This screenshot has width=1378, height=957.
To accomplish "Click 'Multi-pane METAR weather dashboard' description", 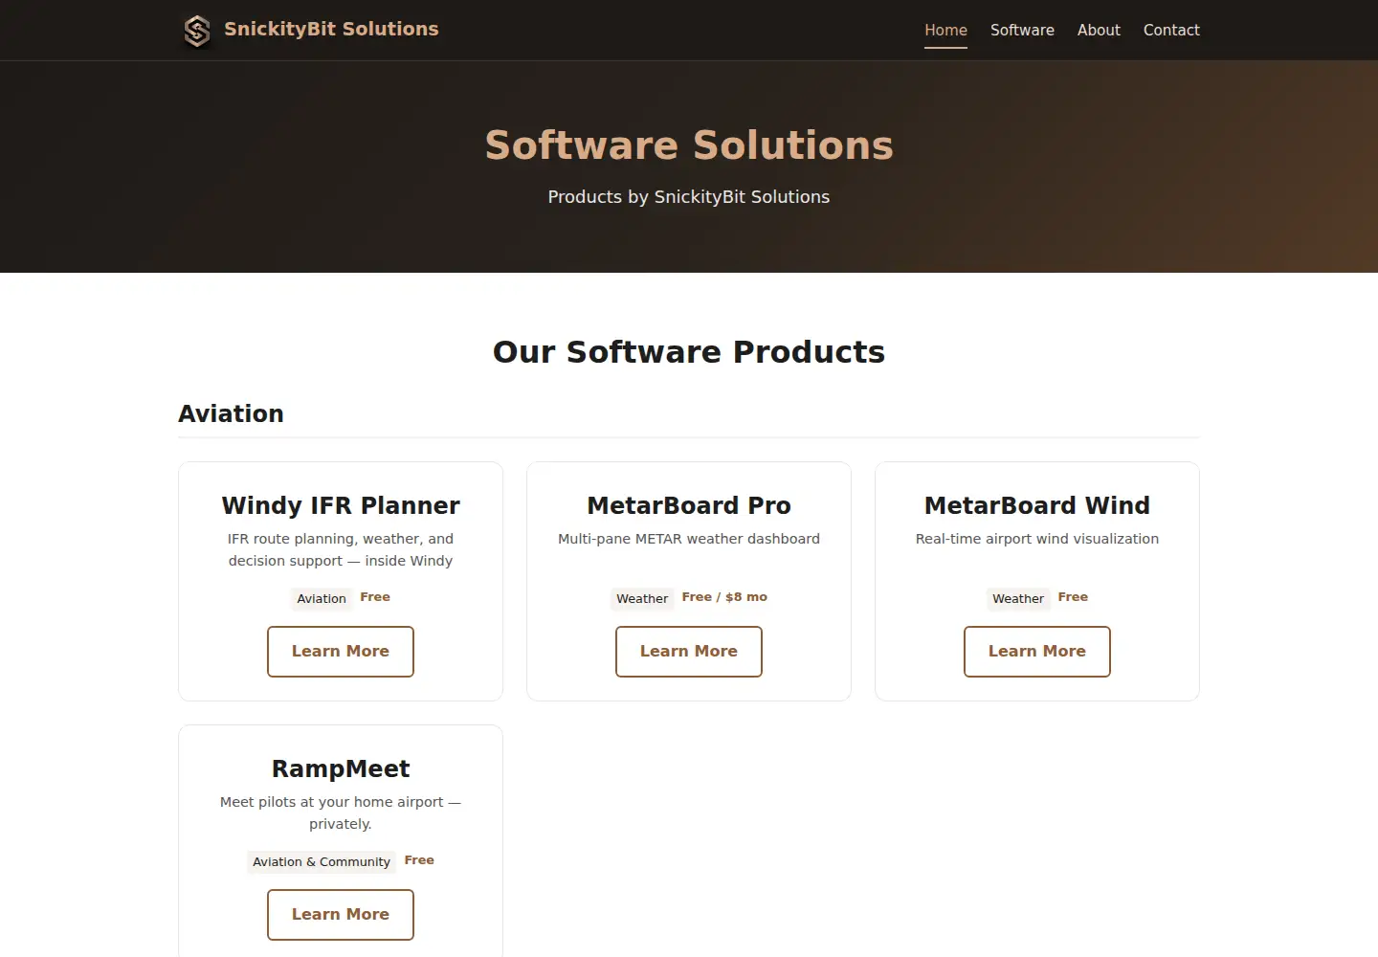I will click(x=689, y=539).
